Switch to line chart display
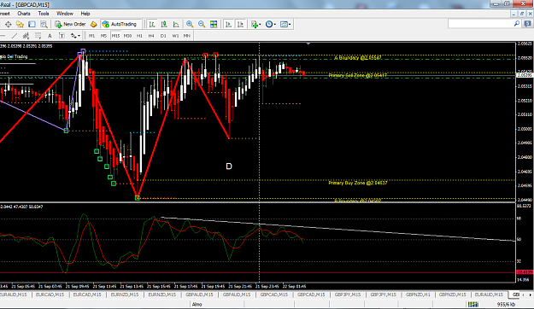Screen dimensions: 534x309 [x=176, y=24]
